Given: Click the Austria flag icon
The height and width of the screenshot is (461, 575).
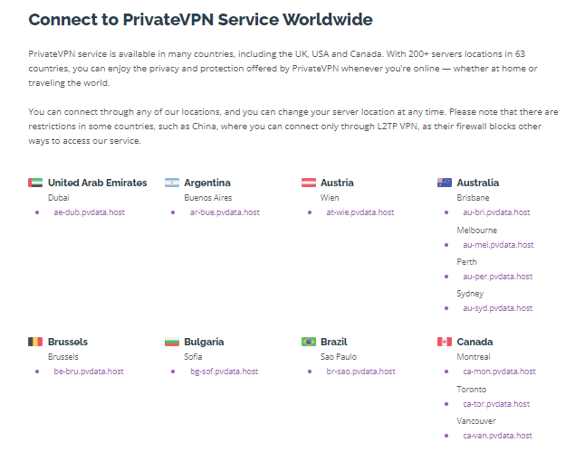Looking at the screenshot, I should [x=309, y=183].
